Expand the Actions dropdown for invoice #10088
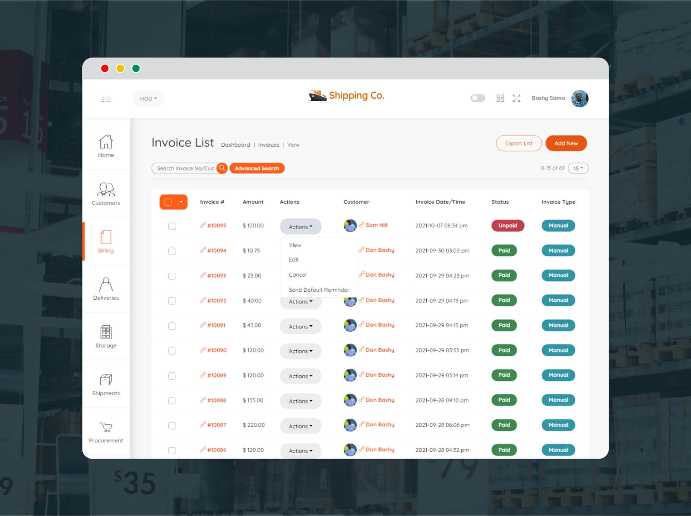Screen dimensions: 691x516 [x=301, y=401]
